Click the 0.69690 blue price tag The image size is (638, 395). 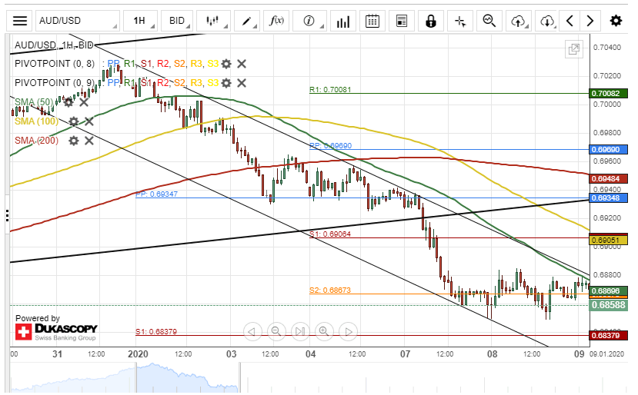tap(608, 150)
